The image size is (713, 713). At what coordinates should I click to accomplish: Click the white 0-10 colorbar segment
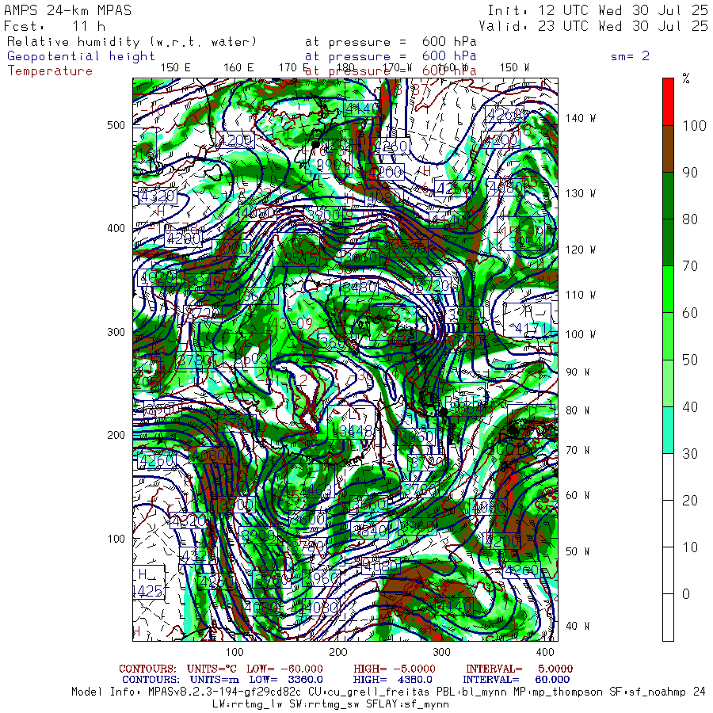[668, 570]
